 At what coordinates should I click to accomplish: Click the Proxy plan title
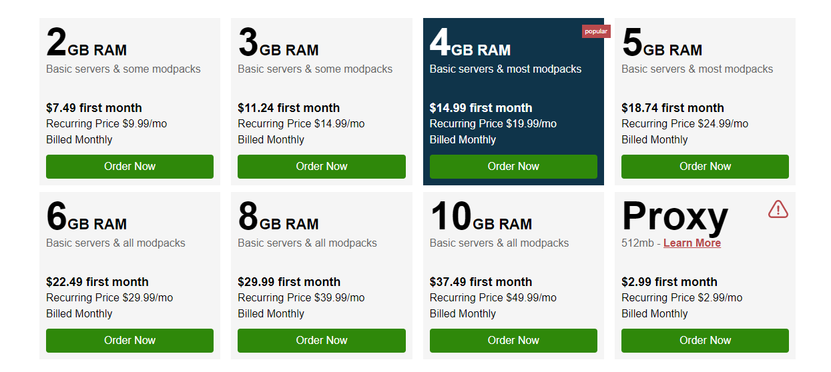click(675, 217)
